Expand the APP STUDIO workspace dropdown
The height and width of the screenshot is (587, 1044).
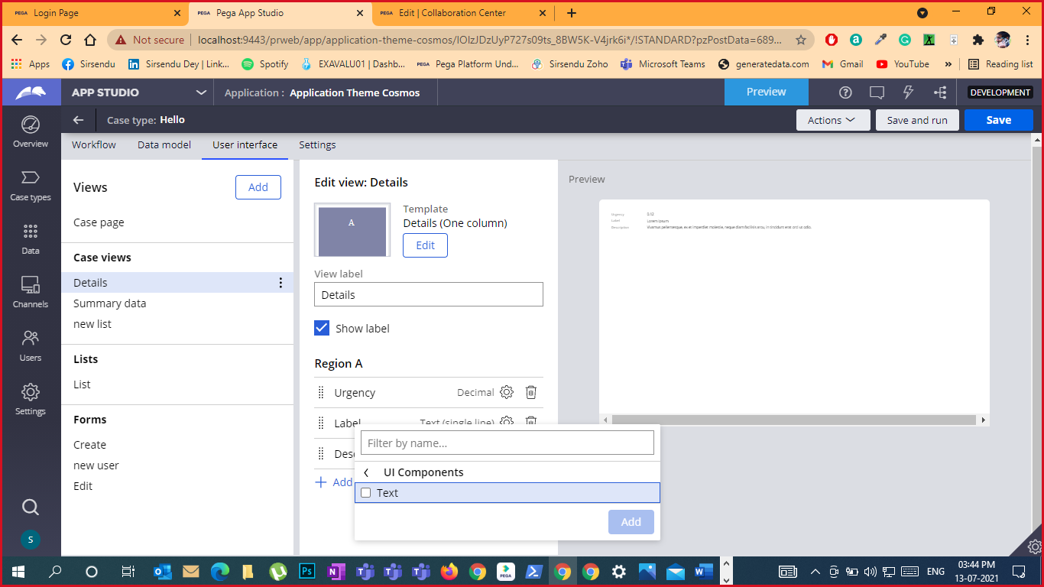200,92
